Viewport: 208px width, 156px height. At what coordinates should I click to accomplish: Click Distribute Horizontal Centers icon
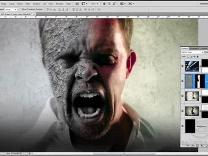89,10
